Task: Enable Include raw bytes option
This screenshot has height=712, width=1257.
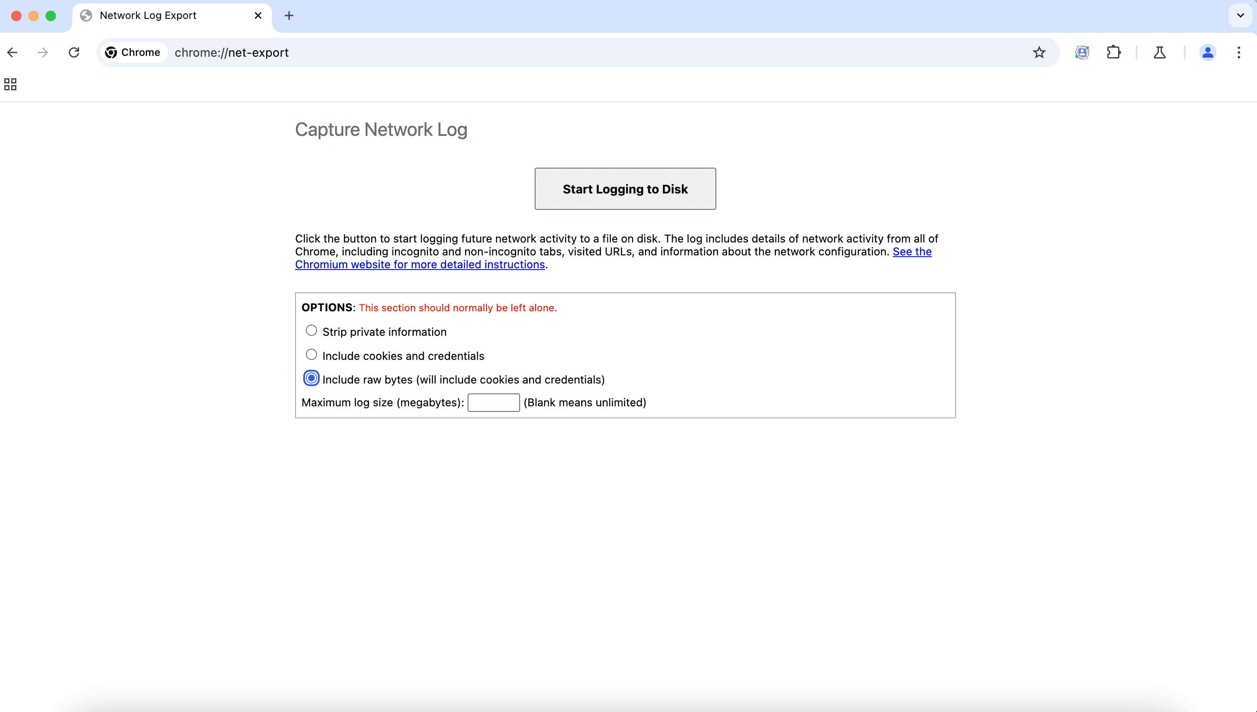Action: click(311, 378)
